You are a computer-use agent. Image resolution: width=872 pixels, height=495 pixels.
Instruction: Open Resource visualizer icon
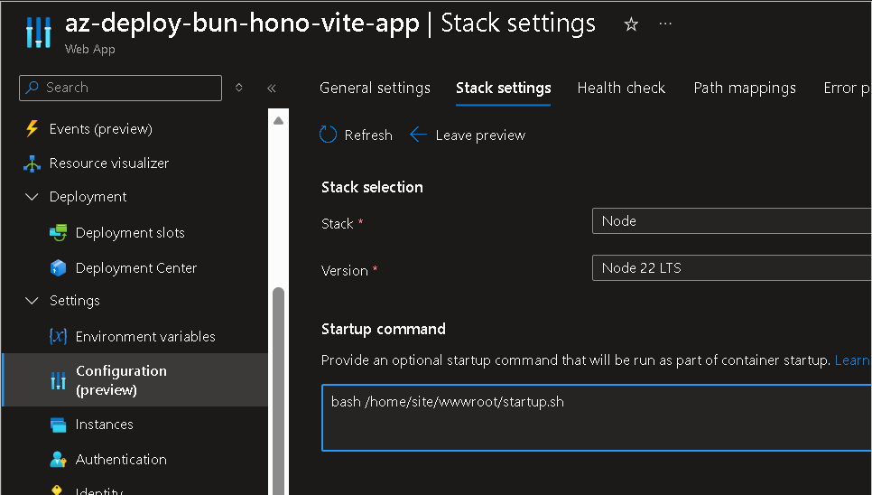pos(32,163)
